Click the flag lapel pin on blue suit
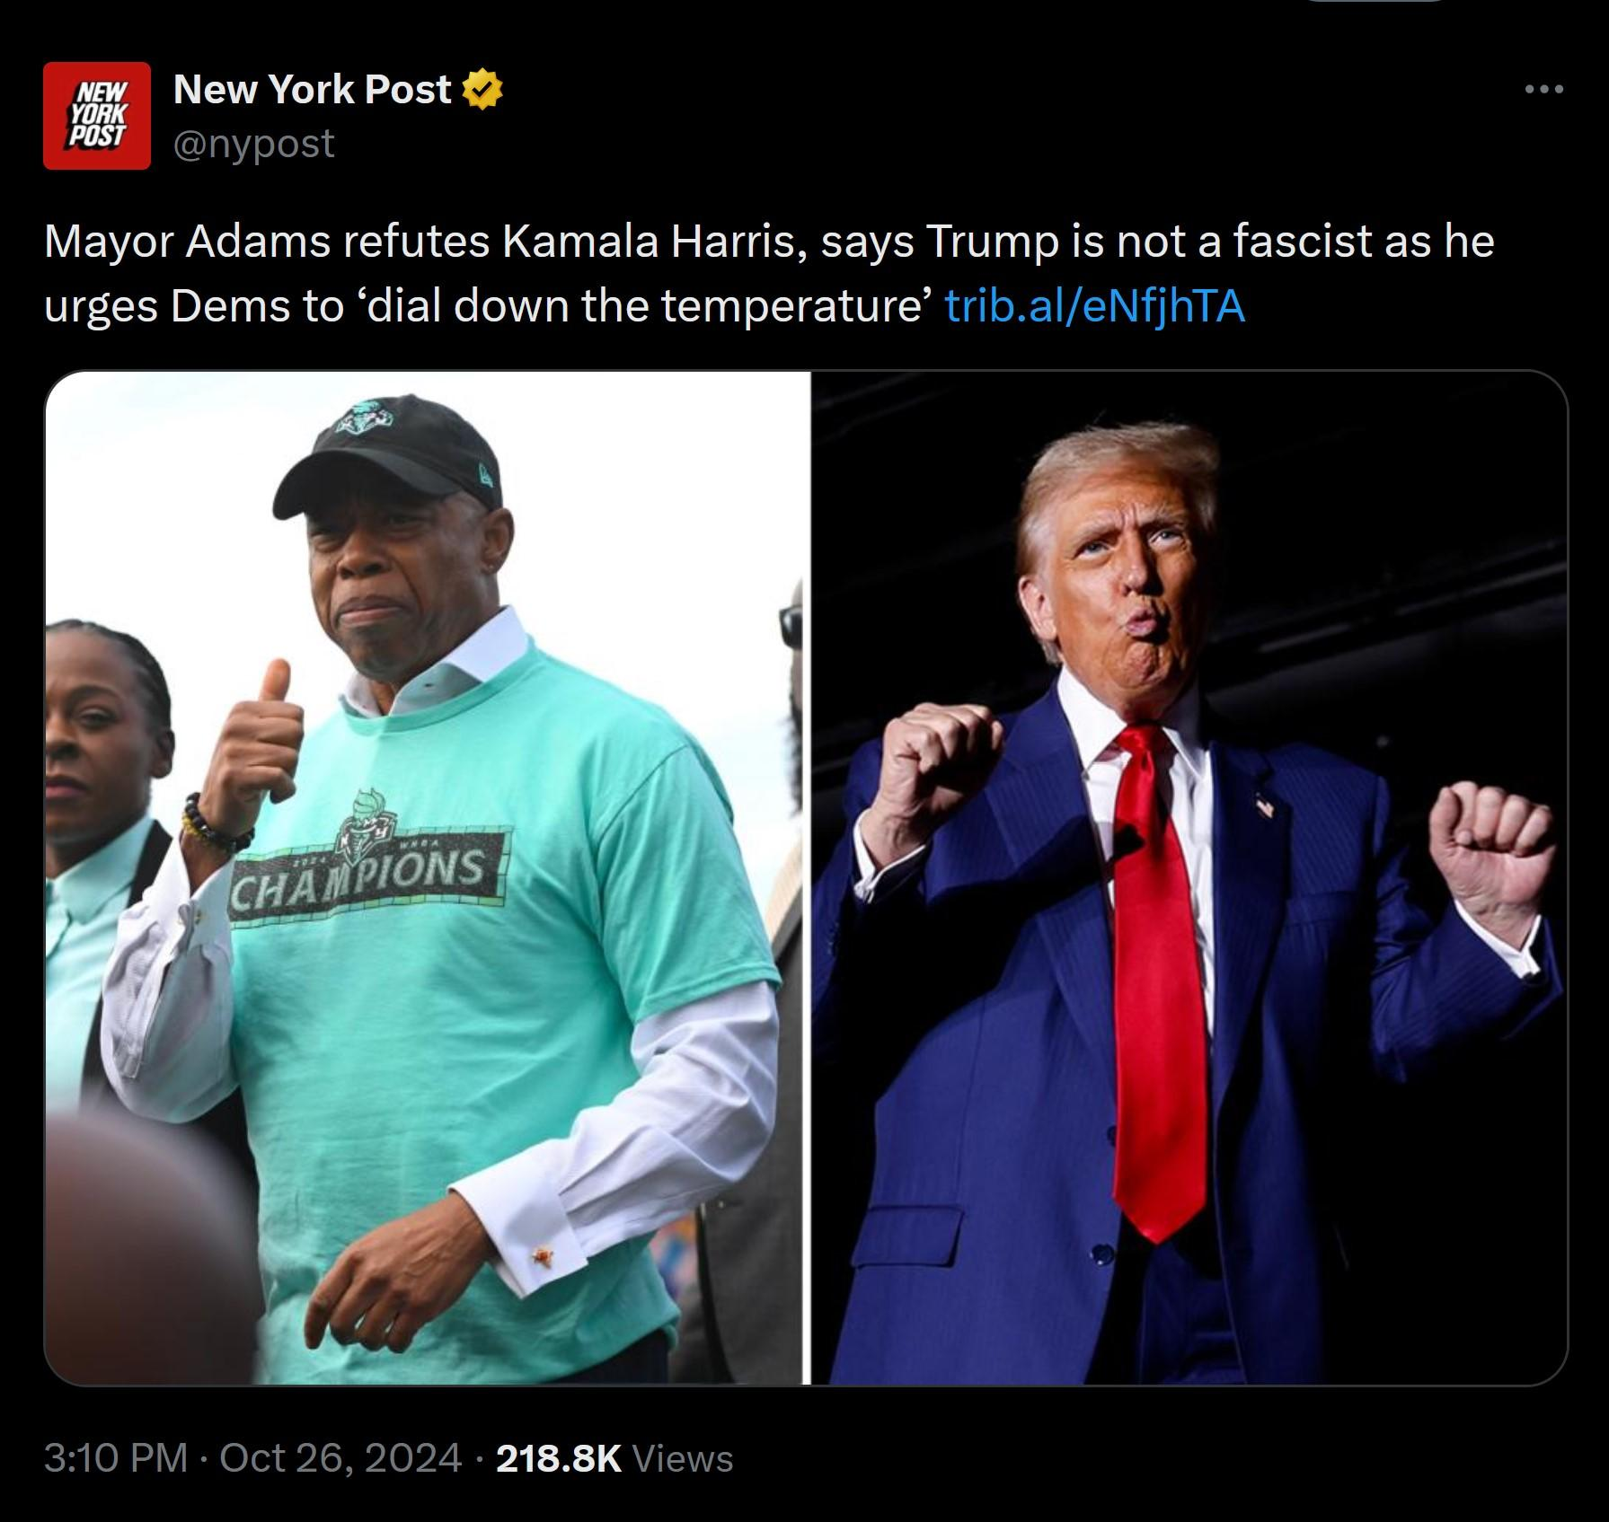 coord(1265,804)
